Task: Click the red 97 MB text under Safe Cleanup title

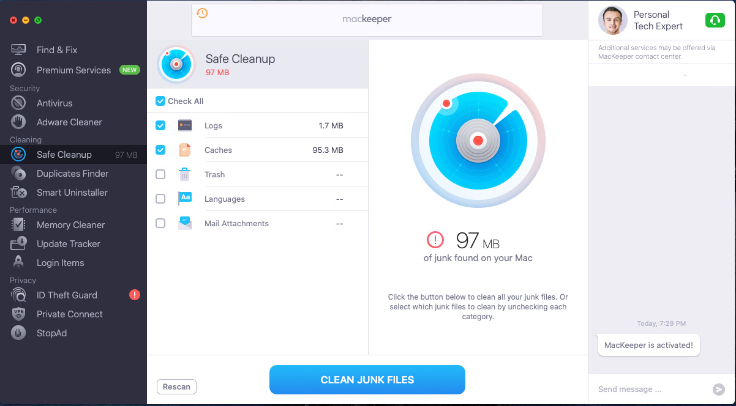Action: [x=217, y=73]
